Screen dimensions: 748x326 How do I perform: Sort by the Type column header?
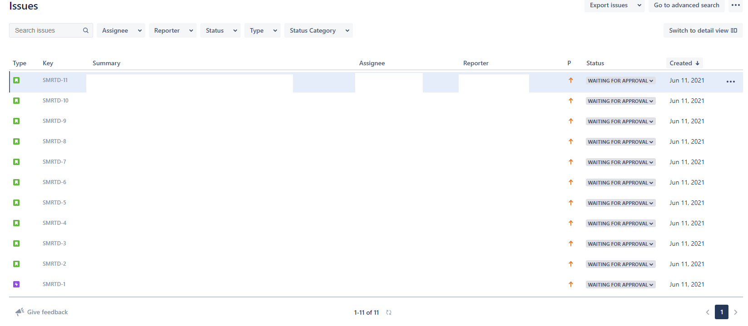coord(20,63)
